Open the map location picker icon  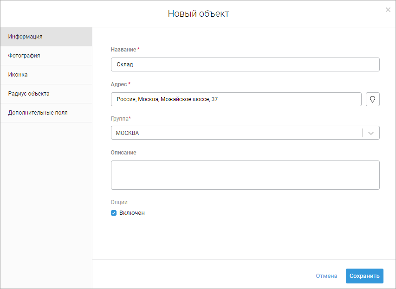click(372, 99)
